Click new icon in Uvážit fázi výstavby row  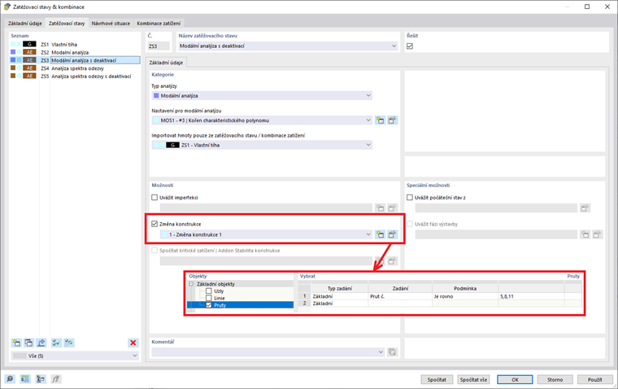(585, 234)
